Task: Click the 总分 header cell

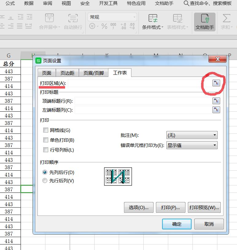Action: pyautogui.click(x=9, y=64)
